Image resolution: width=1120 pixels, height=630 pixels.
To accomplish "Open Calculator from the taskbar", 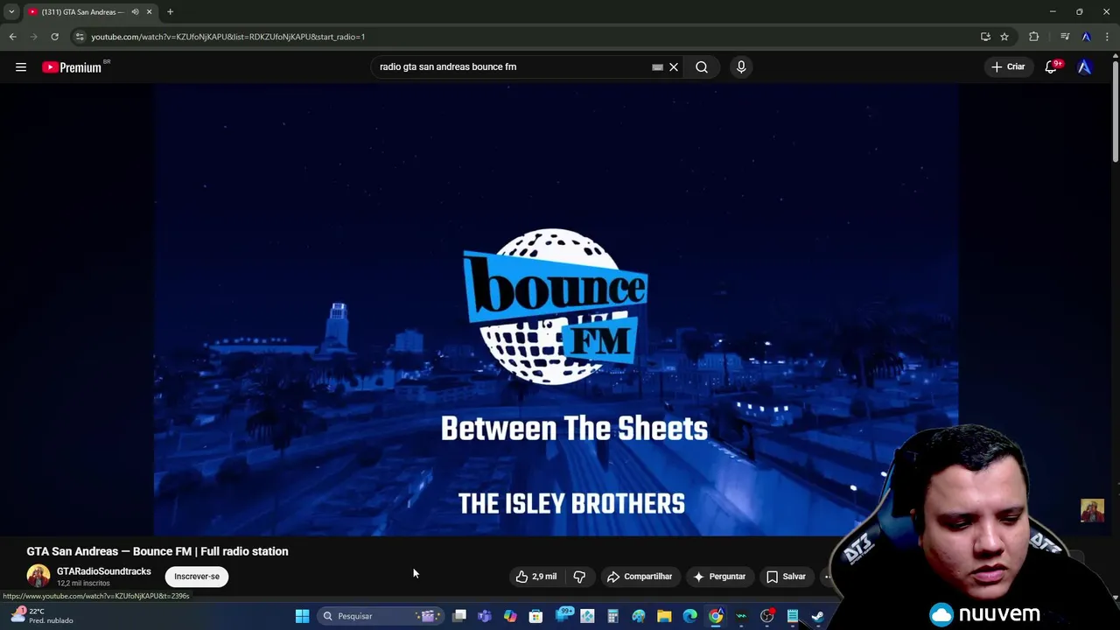I will pos(612,616).
